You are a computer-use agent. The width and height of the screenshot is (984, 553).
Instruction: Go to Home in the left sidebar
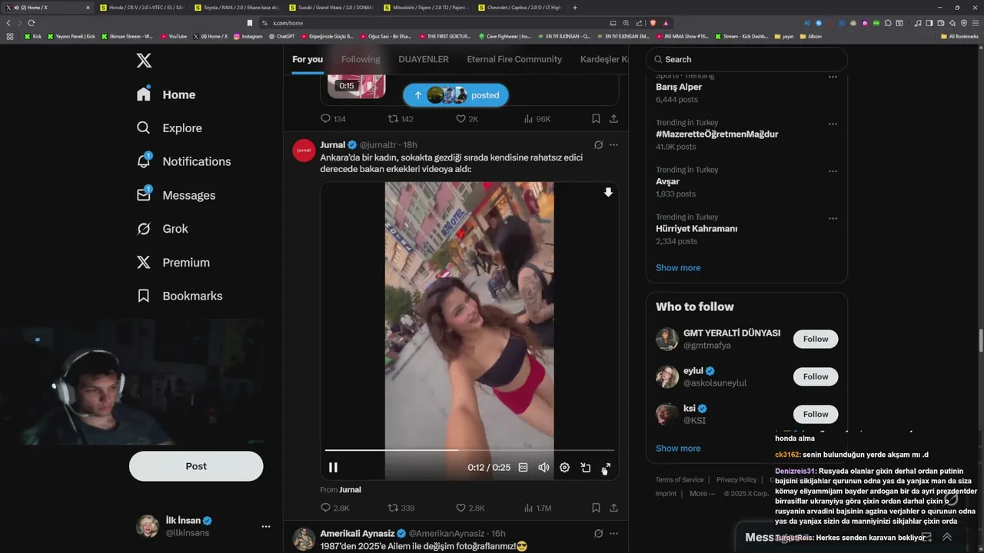(x=166, y=94)
